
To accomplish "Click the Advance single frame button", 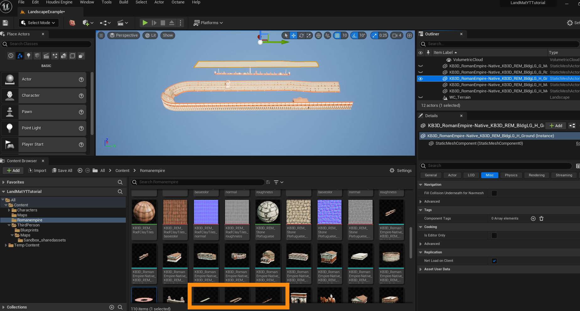I will (154, 23).
